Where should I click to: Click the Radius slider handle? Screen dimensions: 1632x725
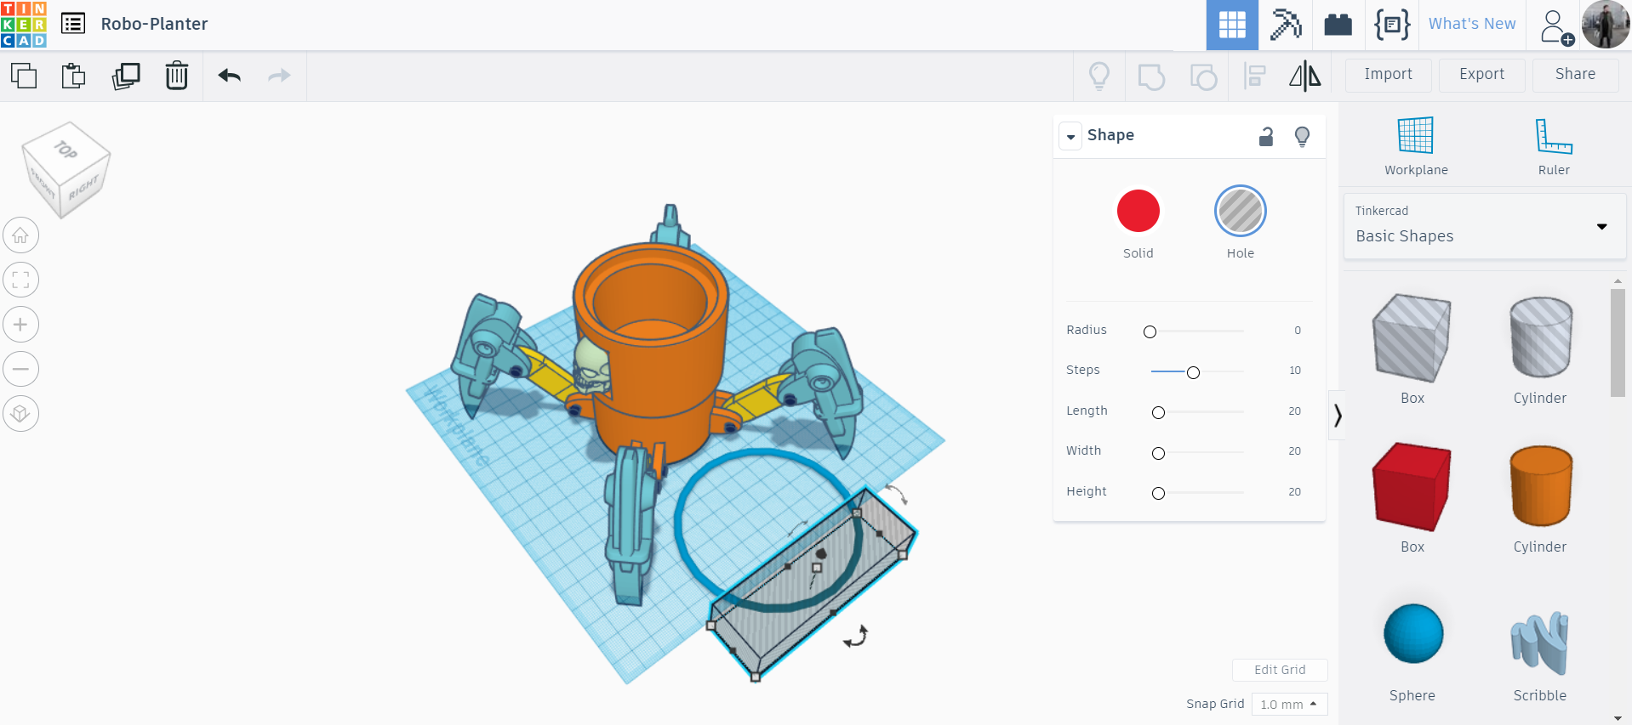click(x=1150, y=331)
